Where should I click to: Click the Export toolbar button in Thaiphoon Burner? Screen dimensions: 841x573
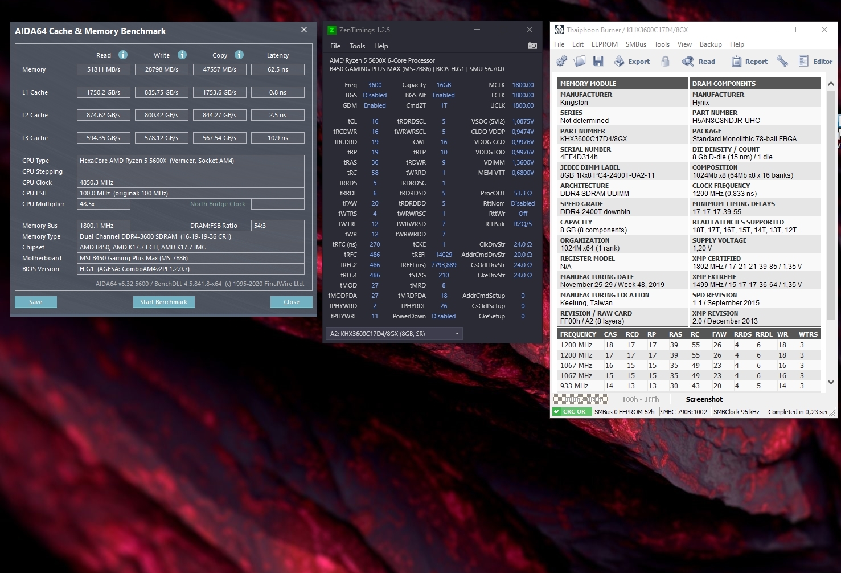[631, 62]
